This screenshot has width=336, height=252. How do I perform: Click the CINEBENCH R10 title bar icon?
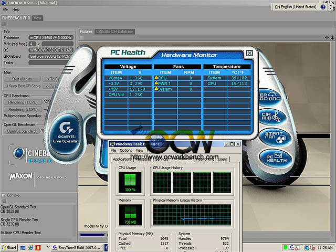pyautogui.click(x=3, y=3)
